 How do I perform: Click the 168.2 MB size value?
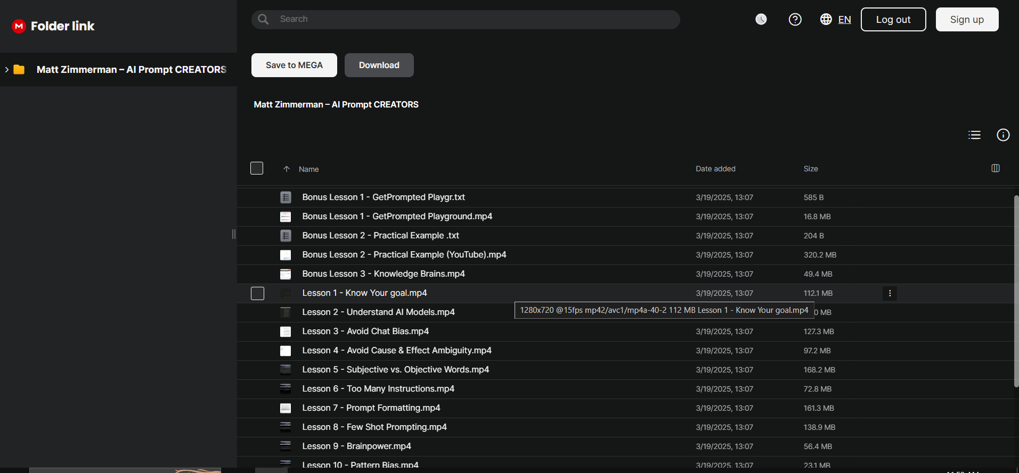pos(819,370)
